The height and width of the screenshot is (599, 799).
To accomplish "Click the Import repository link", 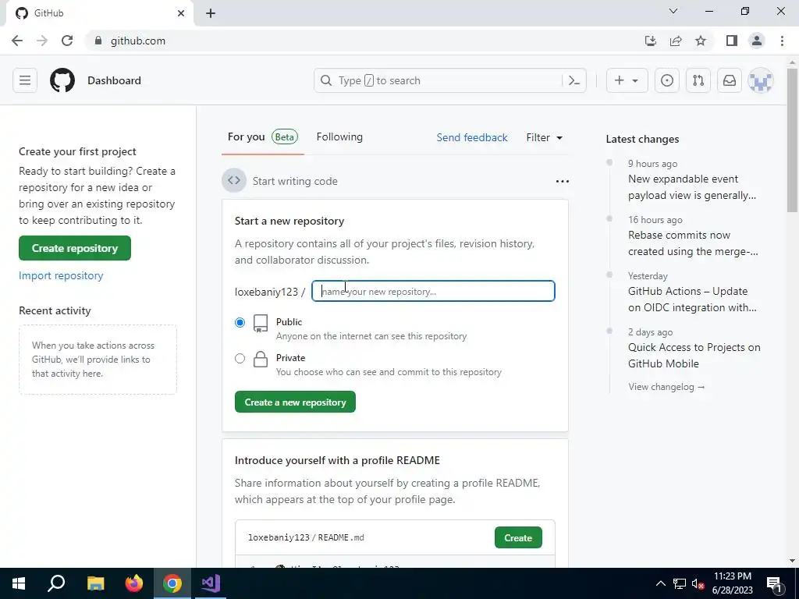I will [x=61, y=275].
